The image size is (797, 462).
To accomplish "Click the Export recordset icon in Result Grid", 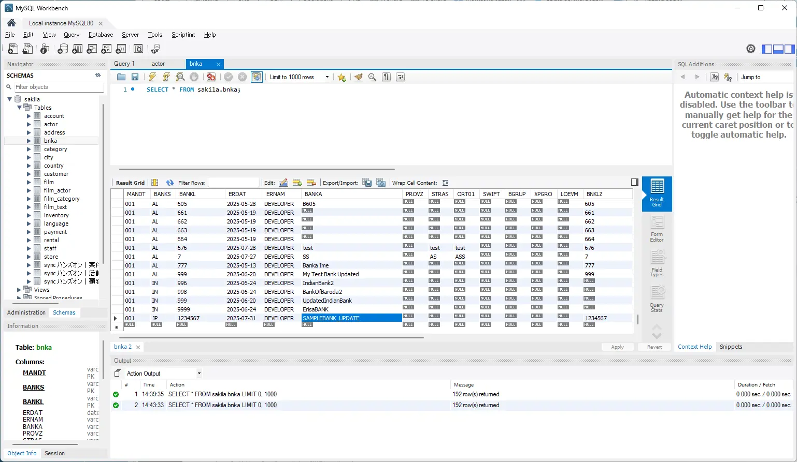I will pos(366,182).
